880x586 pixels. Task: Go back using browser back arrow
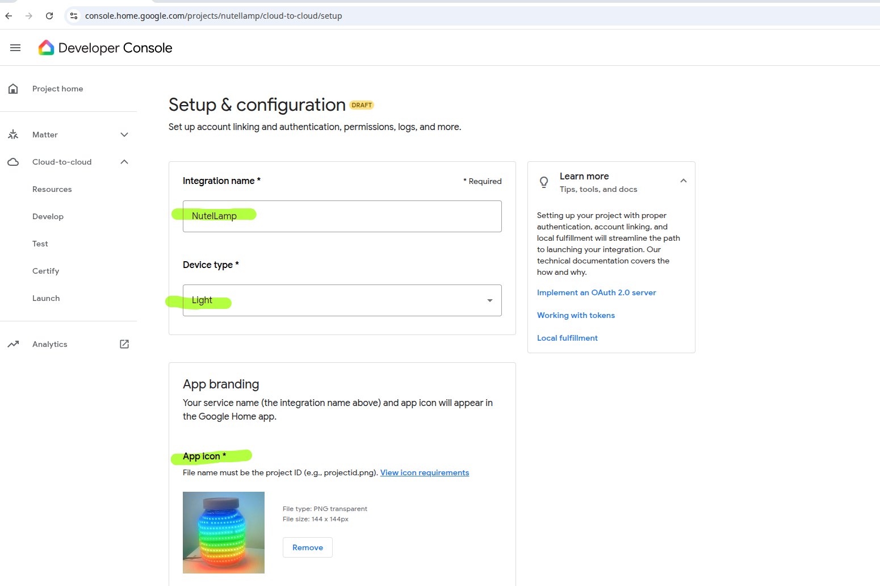point(9,16)
